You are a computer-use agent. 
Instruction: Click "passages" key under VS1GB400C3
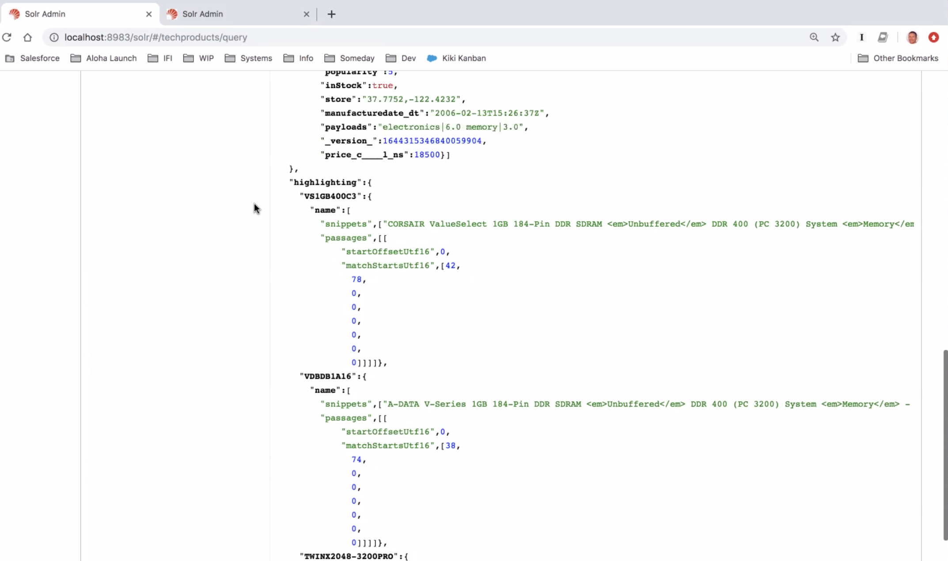346,238
